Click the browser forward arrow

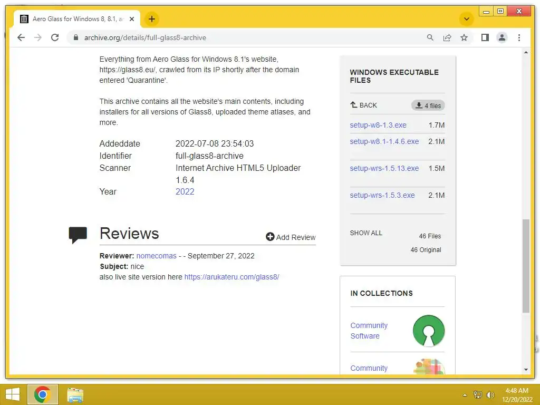coord(38,37)
